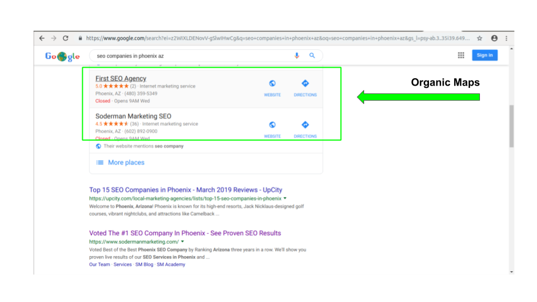
Task: Click the phone number (602) 892-0900
Action: tap(141, 131)
